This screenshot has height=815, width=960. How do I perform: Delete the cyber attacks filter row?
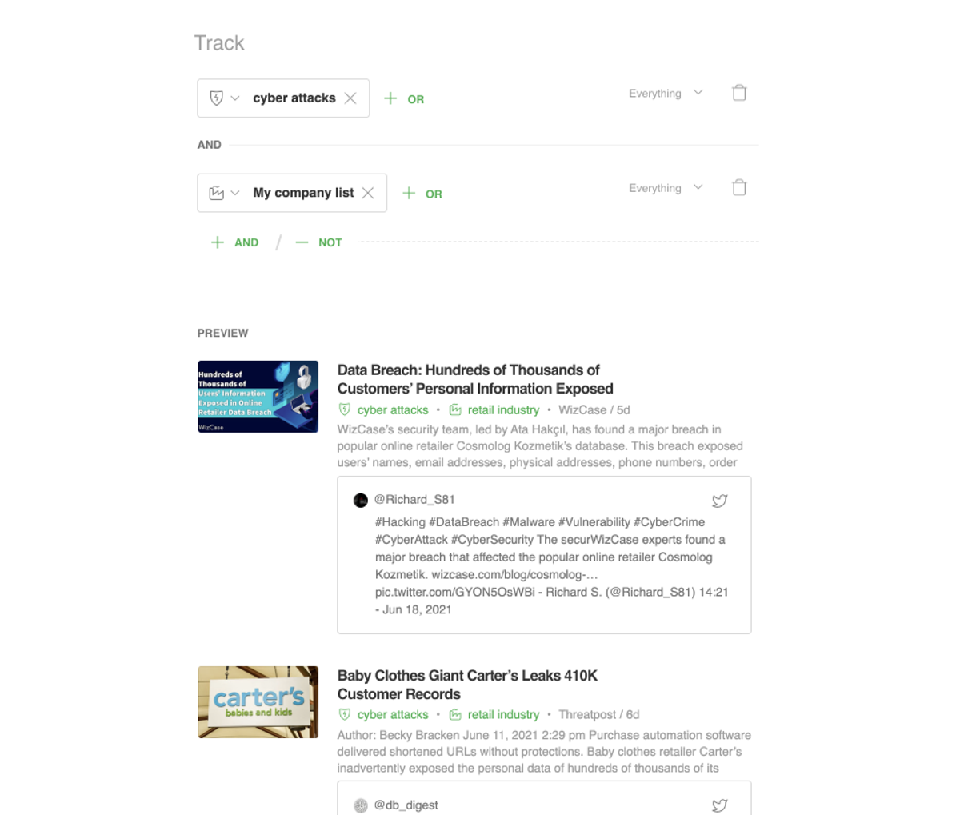pos(739,93)
